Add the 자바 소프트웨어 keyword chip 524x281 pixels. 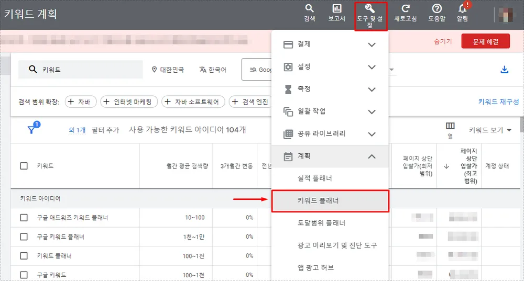pyautogui.click(x=193, y=102)
